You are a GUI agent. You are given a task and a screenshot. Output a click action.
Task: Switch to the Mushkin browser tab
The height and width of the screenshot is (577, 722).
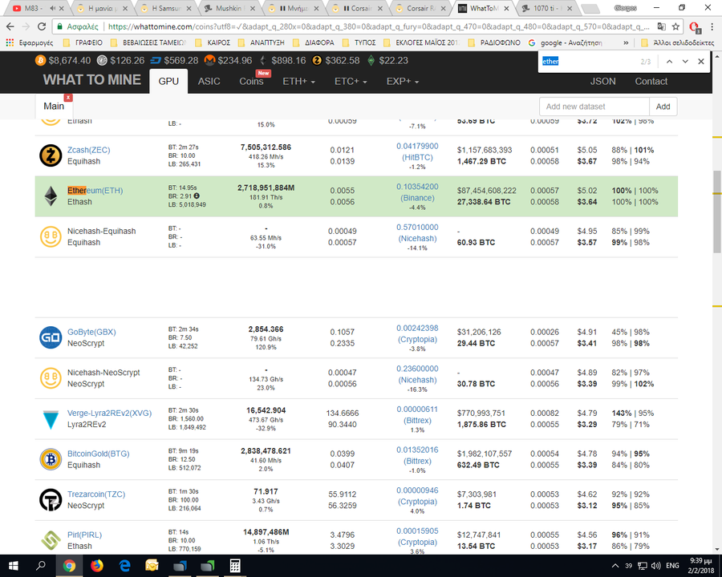pos(229,8)
